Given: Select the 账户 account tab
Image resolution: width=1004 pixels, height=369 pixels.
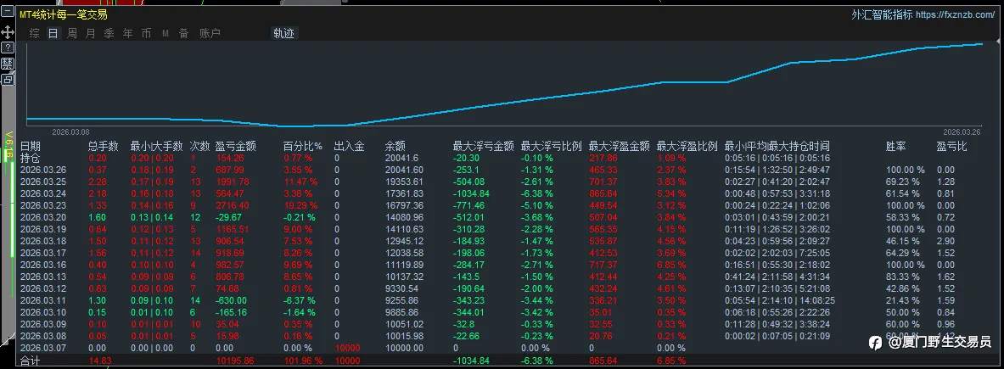Looking at the screenshot, I should coord(210,33).
